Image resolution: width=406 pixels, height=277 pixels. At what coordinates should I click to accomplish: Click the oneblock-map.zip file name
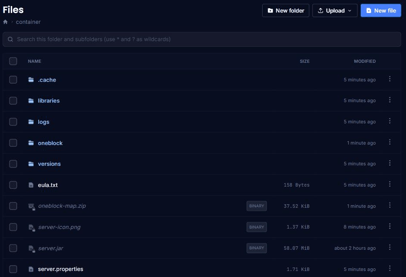(x=62, y=206)
